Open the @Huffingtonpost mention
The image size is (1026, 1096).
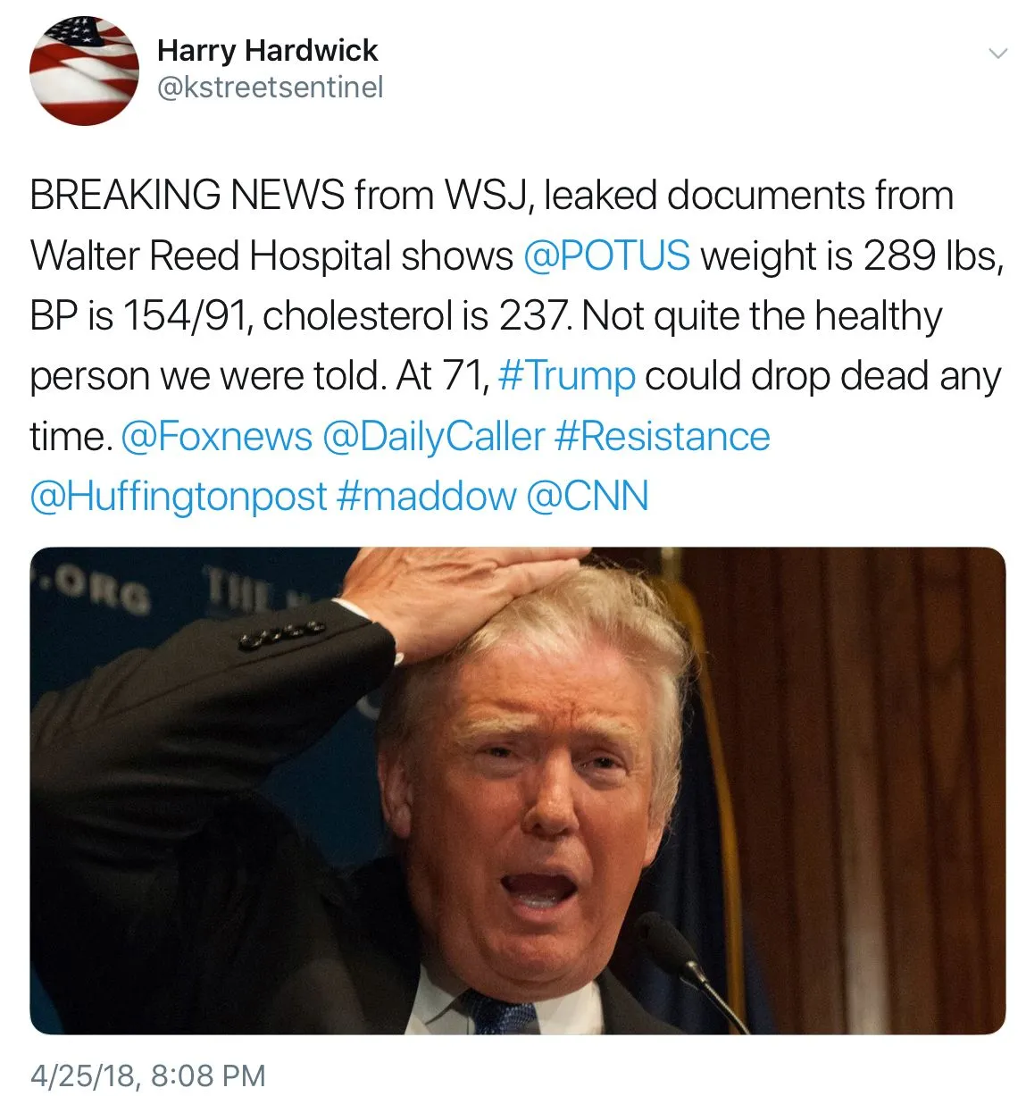(179, 497)
